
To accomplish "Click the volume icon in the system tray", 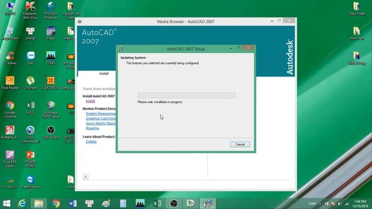I will [x=339, y=204].
